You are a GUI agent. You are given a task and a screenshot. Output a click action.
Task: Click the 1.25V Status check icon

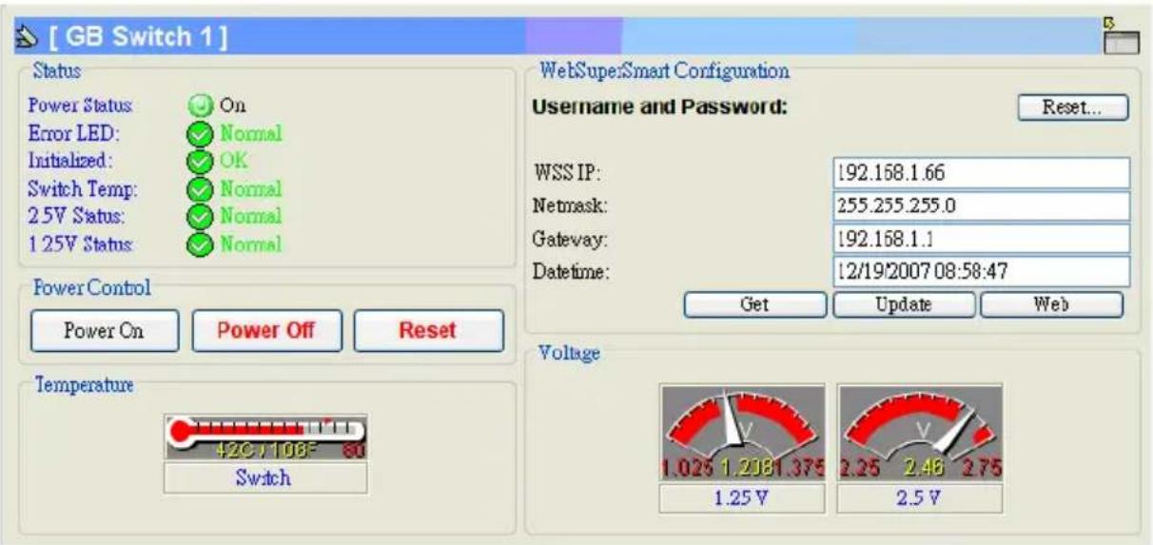[x=199, y=244]
